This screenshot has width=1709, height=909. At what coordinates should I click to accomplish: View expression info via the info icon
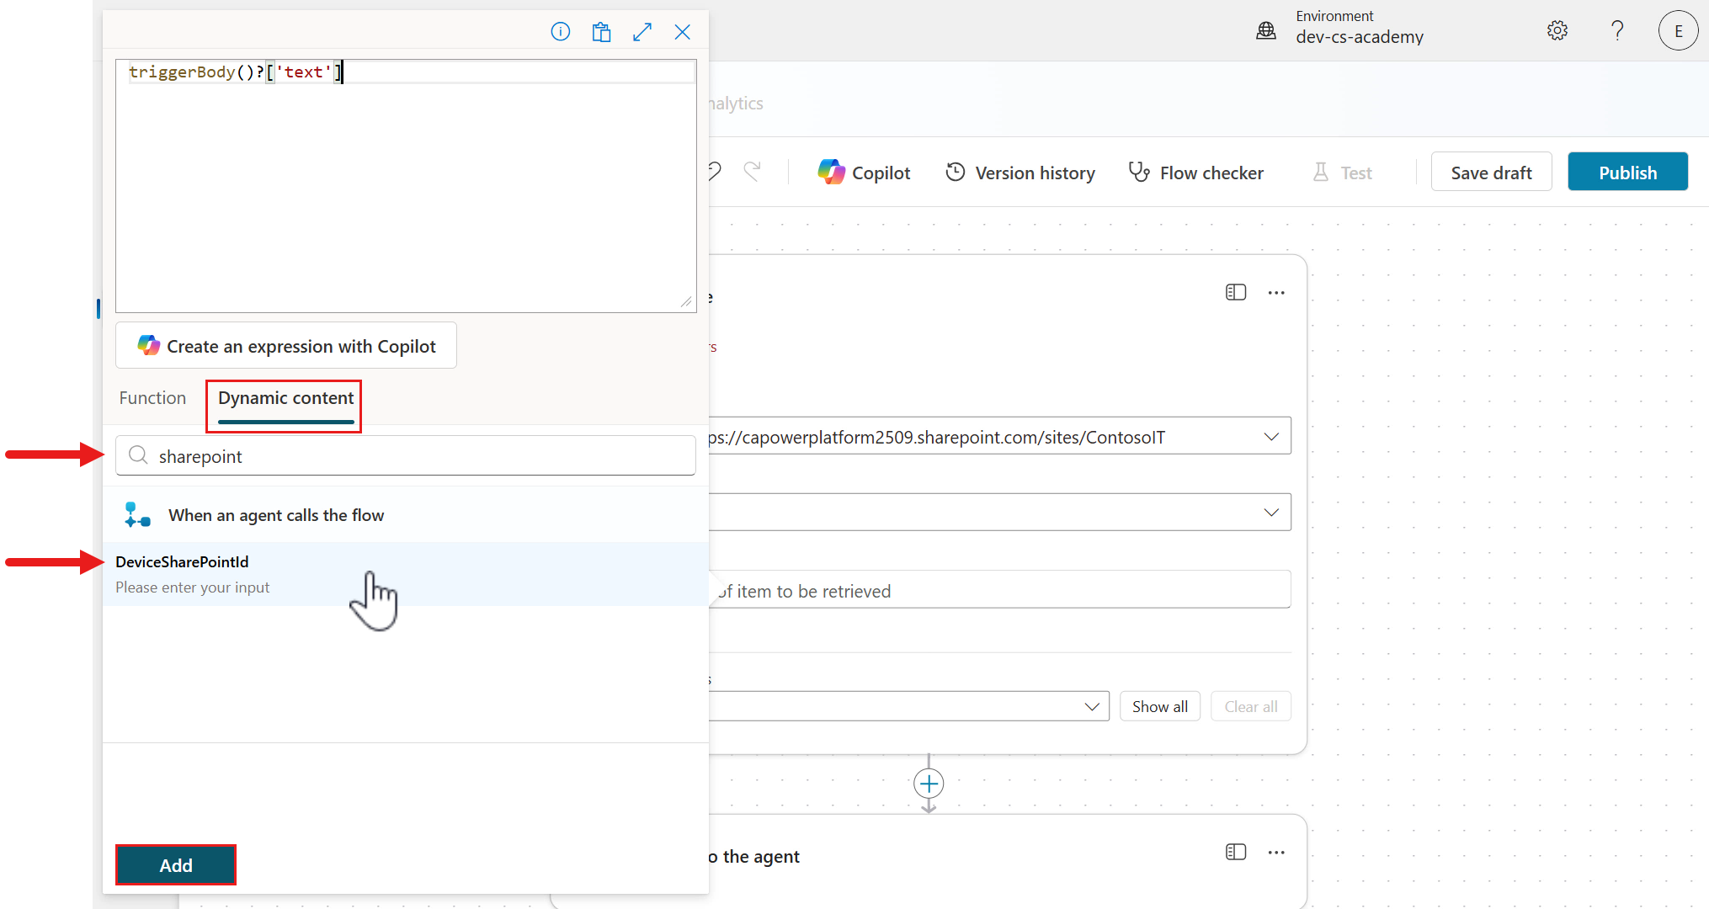click(561, 31)
